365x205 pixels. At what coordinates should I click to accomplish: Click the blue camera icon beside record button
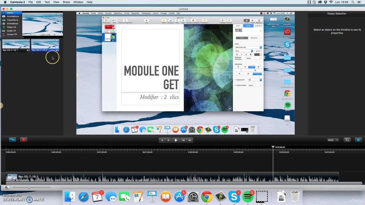[x=12, y=140]
